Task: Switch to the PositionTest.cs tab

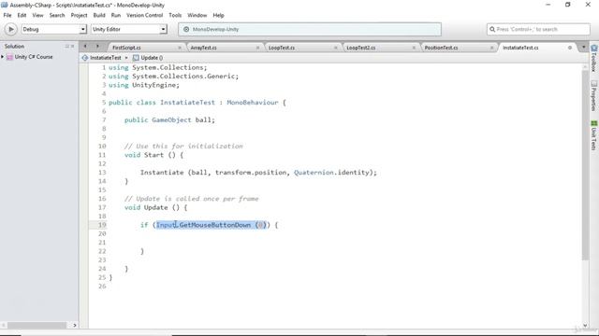Action: pos(441,48)
